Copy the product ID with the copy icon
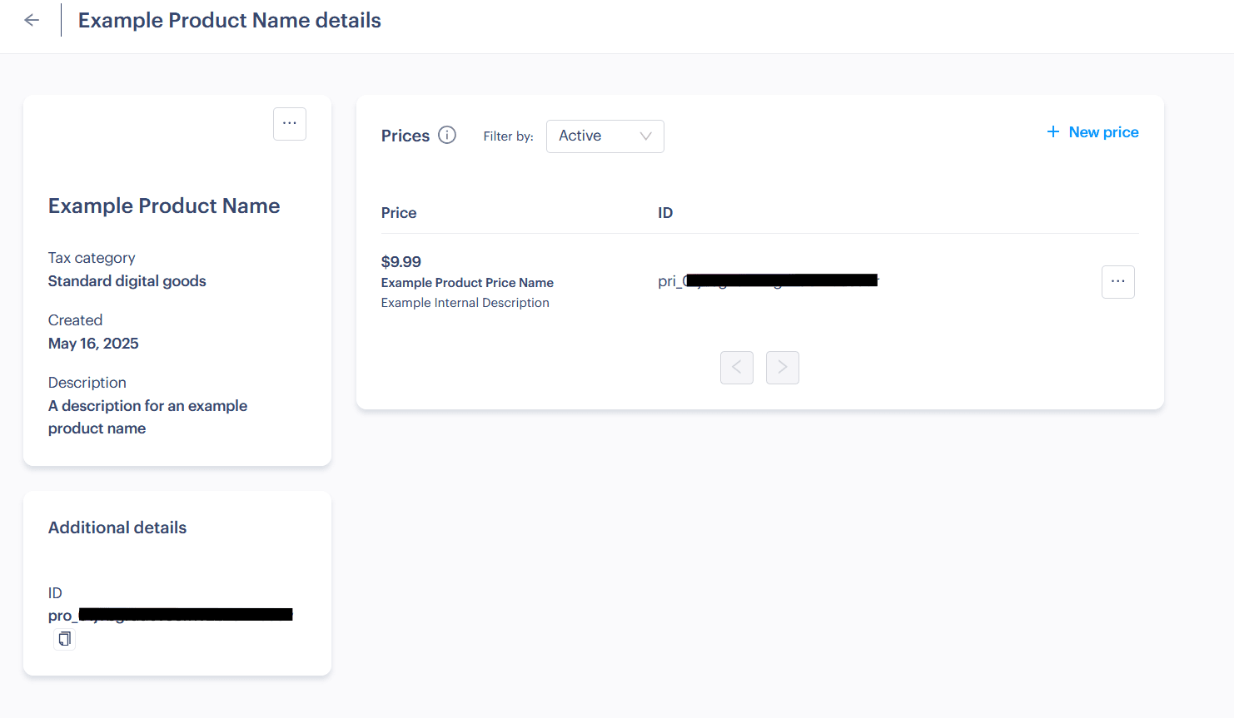The height and width of the screenshot is (718, 1234). (64, 639)
